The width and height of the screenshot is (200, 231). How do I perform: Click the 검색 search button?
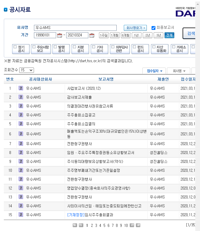click(189, 33)
